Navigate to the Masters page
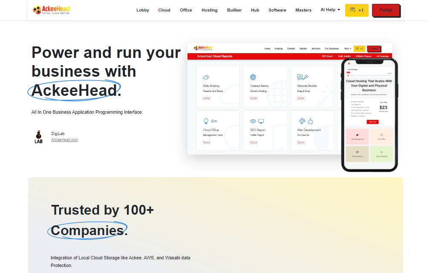Viewport: 427px width, 273px height. [x=303, y=10]
